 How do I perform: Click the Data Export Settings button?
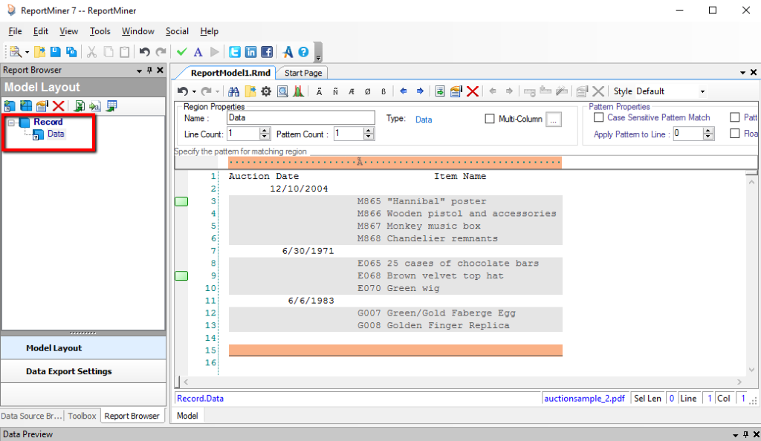[x=69, y=371]
